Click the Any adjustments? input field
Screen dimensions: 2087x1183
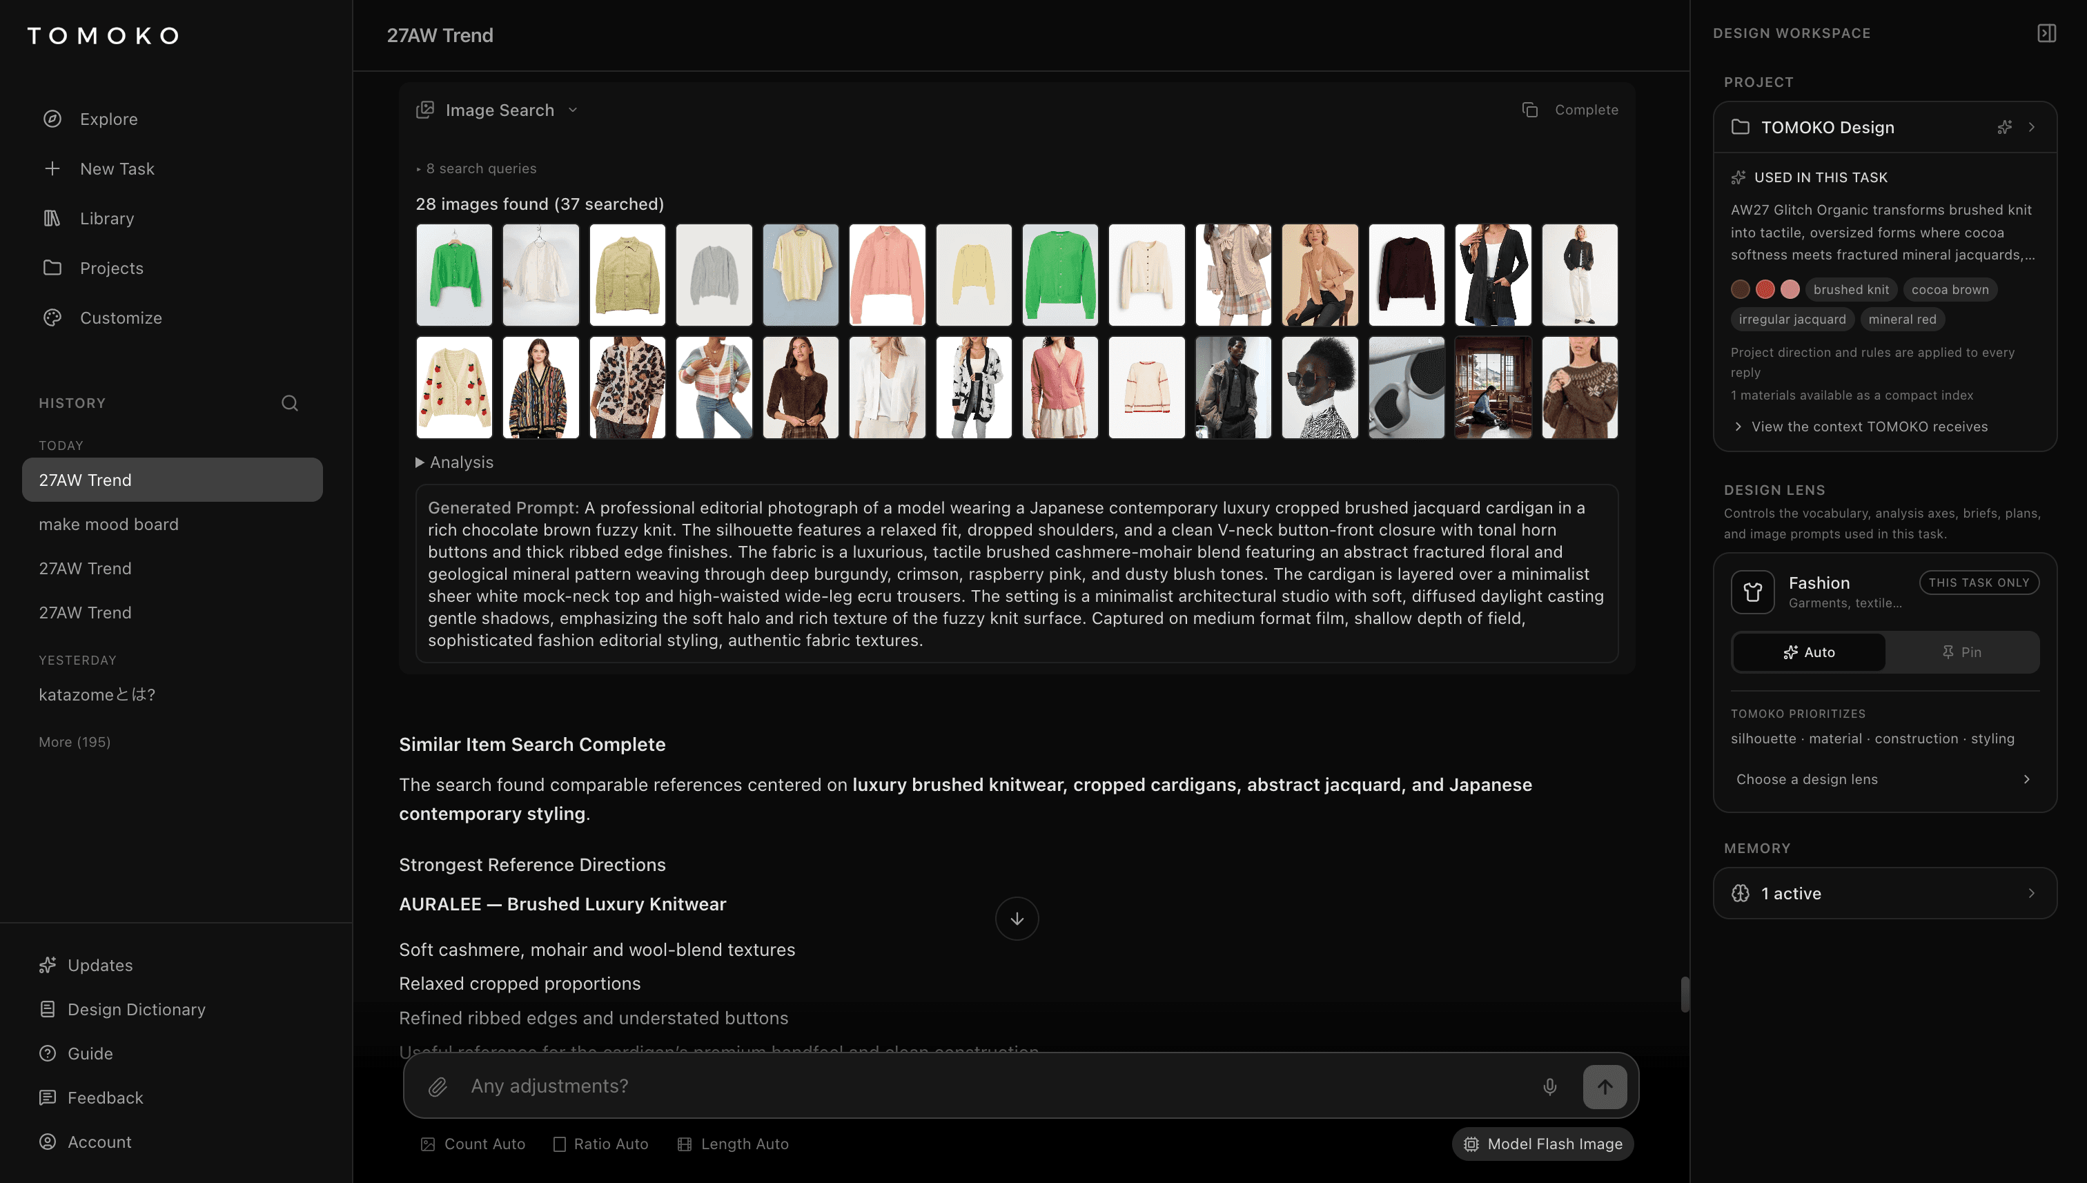tap(996, 1086)
